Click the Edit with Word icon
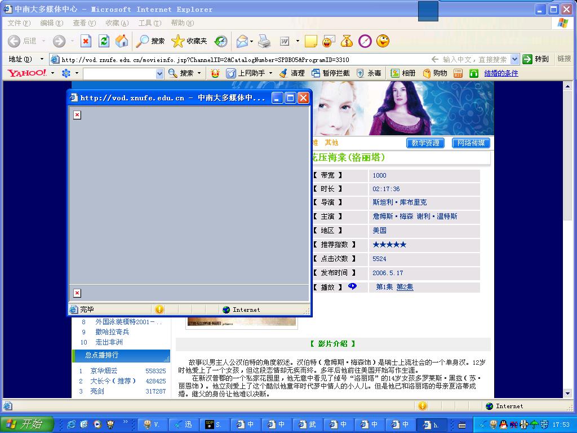The image size is (577, 433). click(285, 41)
